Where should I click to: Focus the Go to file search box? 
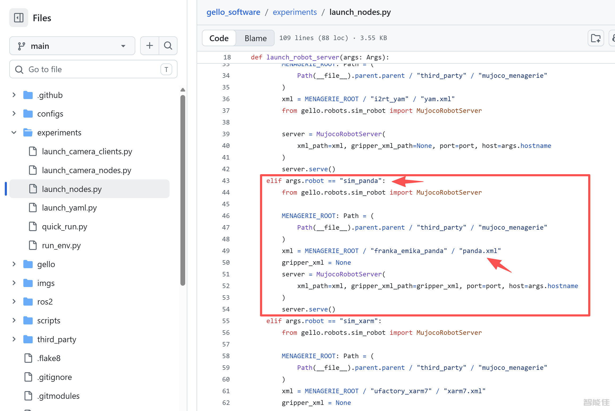[93, 69]
